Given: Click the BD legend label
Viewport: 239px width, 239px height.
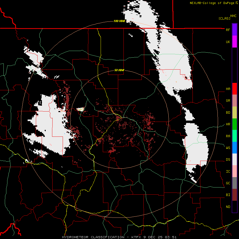Looking at the screenshot, I should (228, 113).
